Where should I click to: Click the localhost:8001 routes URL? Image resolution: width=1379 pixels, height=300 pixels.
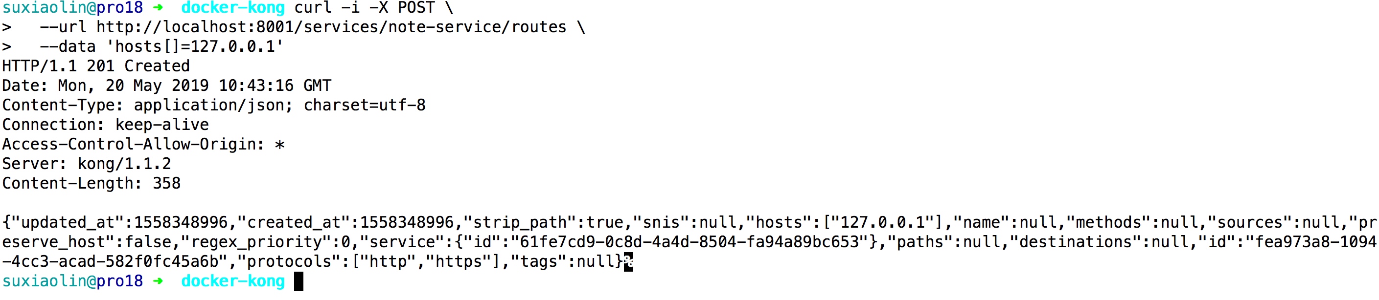click(331, 27)
